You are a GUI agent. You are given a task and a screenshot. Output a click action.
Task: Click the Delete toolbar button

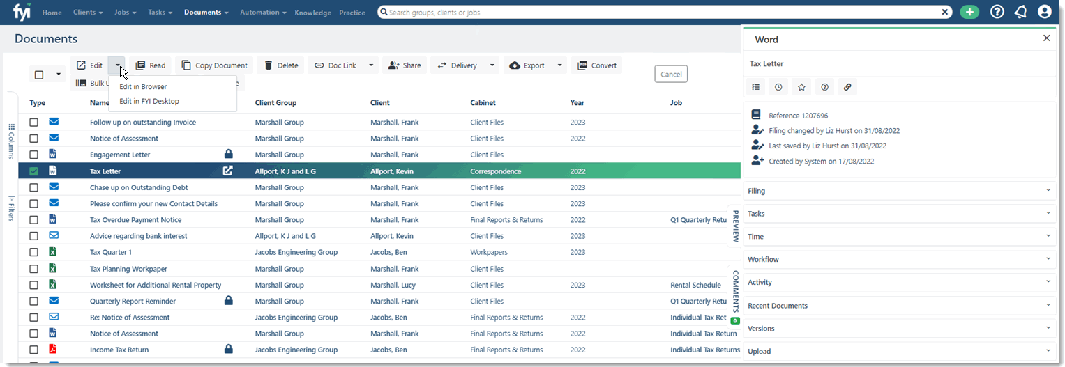point(281,65)
